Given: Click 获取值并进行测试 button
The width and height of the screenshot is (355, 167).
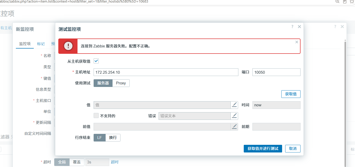Looking at the screenshot, I should [263, 149].
